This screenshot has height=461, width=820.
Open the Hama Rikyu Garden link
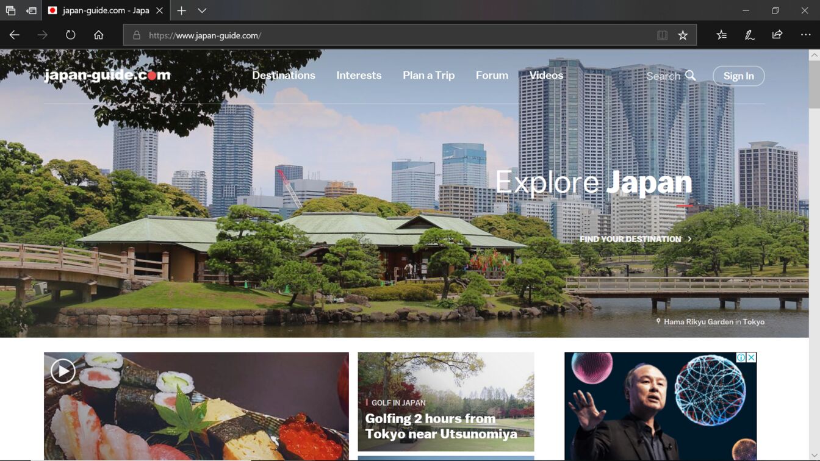pyautogui.click(x=698, y=322)
